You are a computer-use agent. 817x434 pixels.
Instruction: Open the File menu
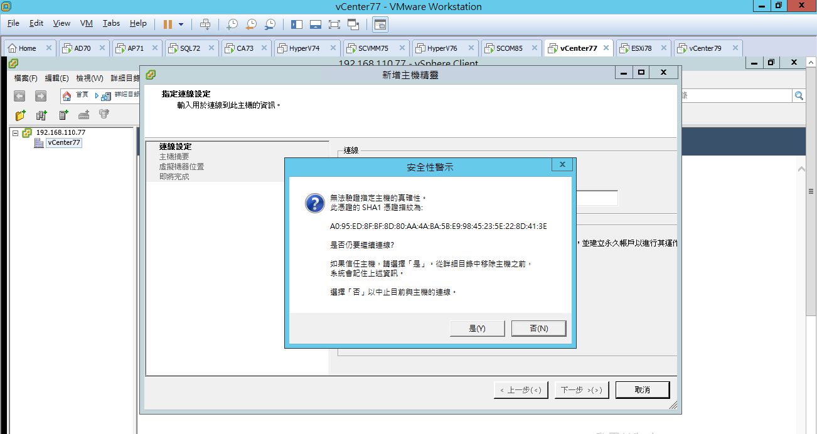[x=13, y=23]
